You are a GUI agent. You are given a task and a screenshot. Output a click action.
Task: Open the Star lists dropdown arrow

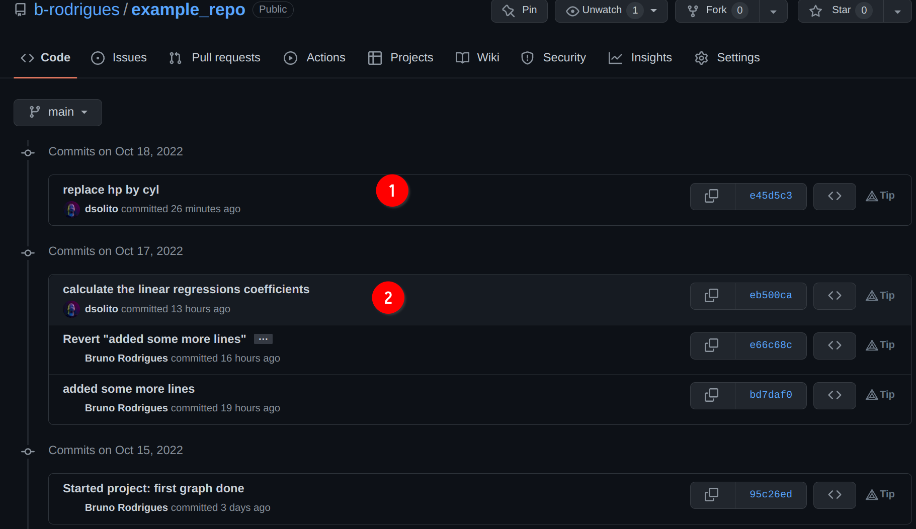tap(897, 11)
